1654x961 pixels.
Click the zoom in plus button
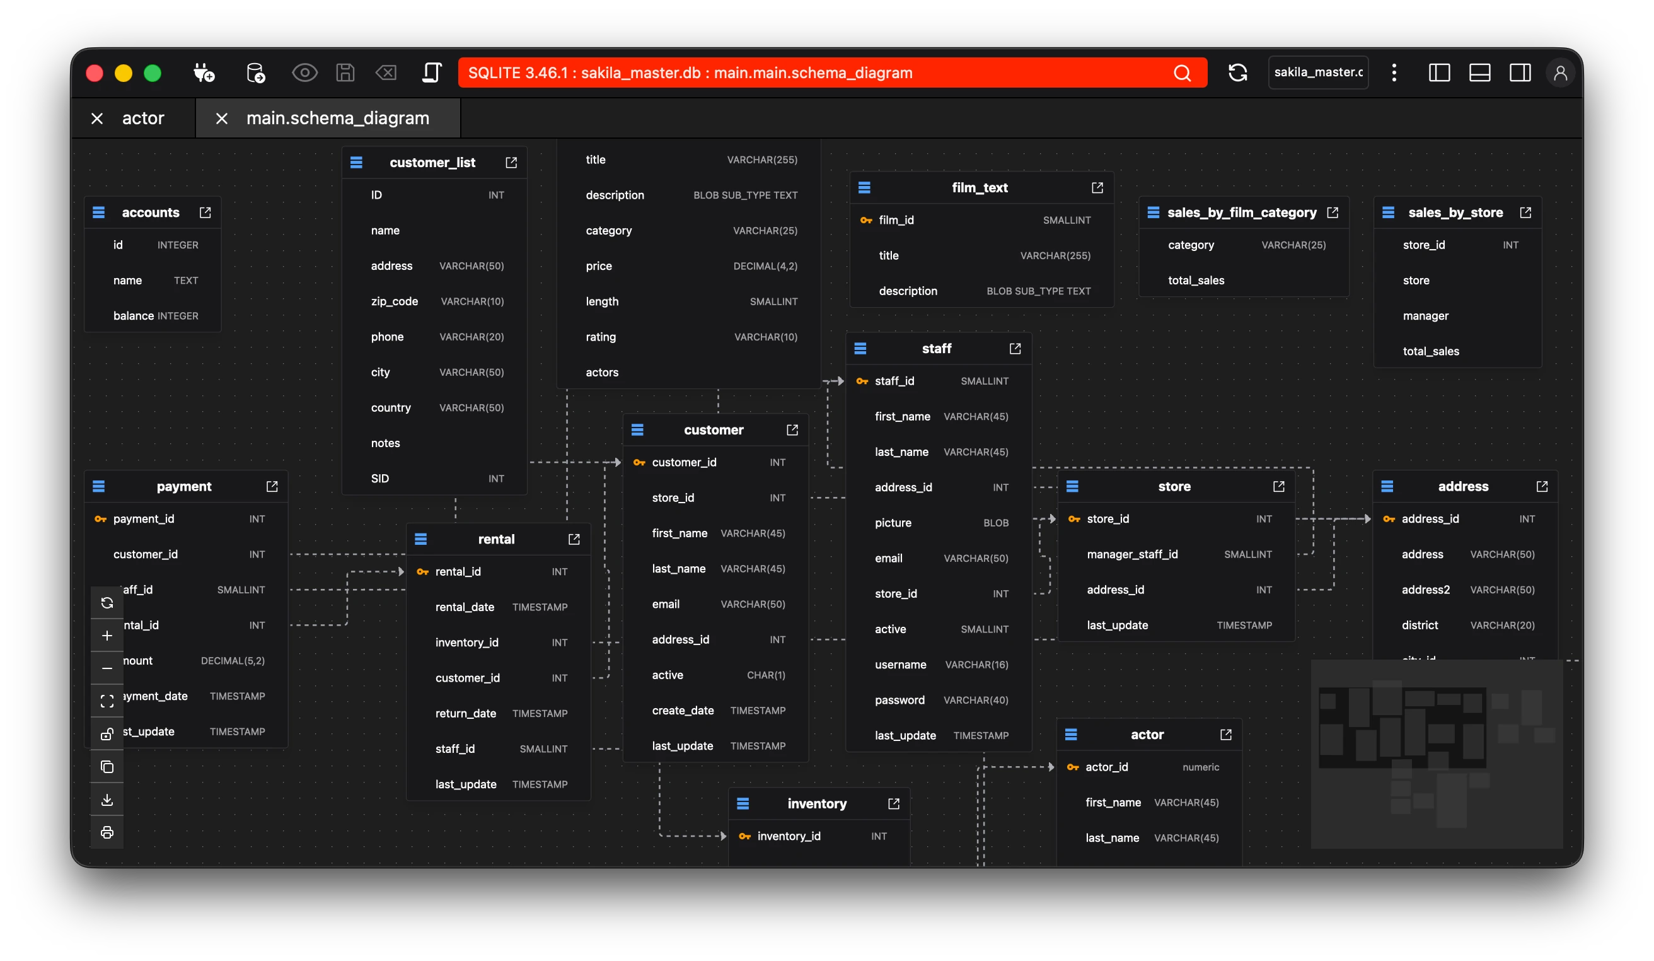(107, 636)
